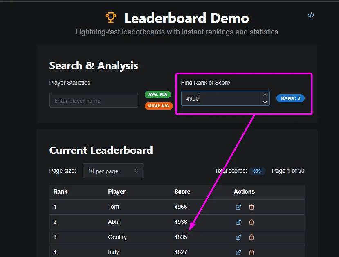Click the source code icon in header
This screenshot has width=339, height=257.
pyautogui.click(x=311, y=15)
